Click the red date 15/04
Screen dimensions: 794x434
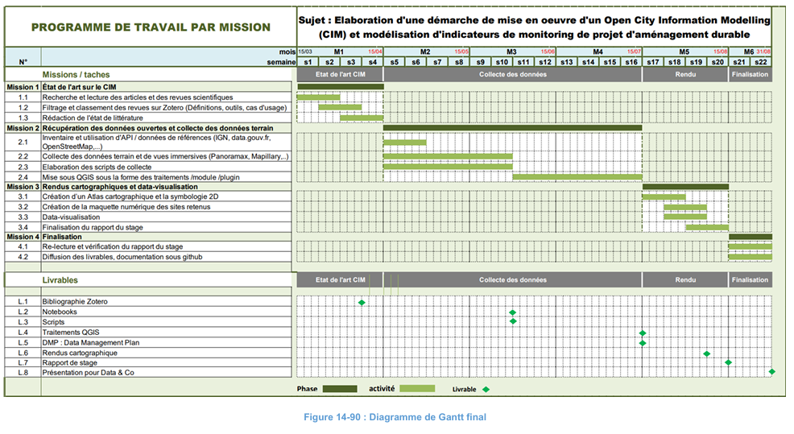(x=375, y=52)
